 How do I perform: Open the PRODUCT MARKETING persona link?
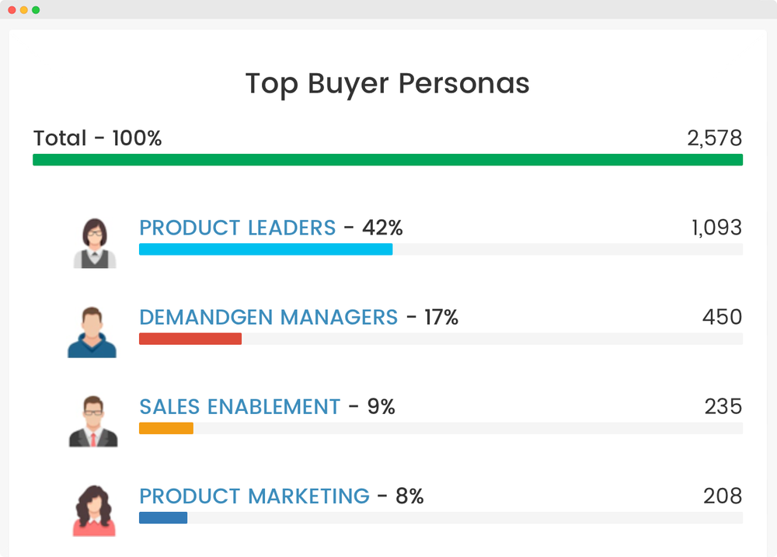tap(254, 496)
